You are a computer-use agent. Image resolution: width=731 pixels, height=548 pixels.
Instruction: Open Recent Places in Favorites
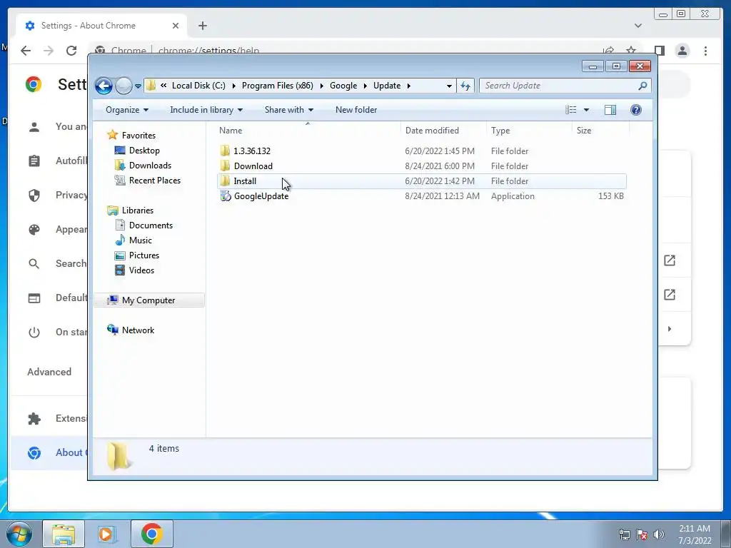[155, 181]
